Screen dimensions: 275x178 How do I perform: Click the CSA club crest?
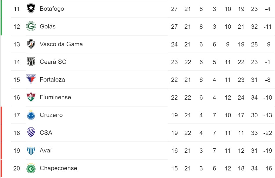31,132
